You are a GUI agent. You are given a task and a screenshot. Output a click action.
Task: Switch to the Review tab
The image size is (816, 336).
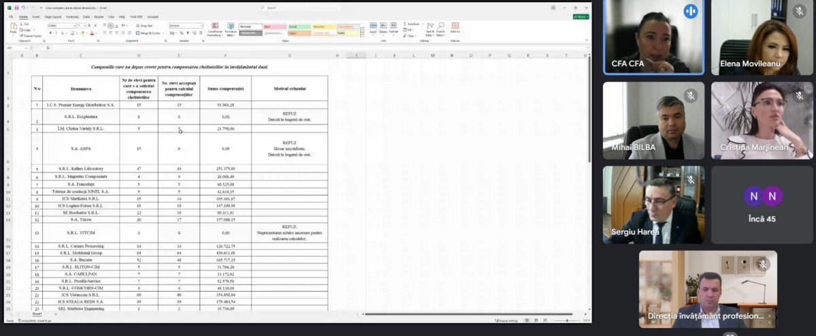click(99, 16)
